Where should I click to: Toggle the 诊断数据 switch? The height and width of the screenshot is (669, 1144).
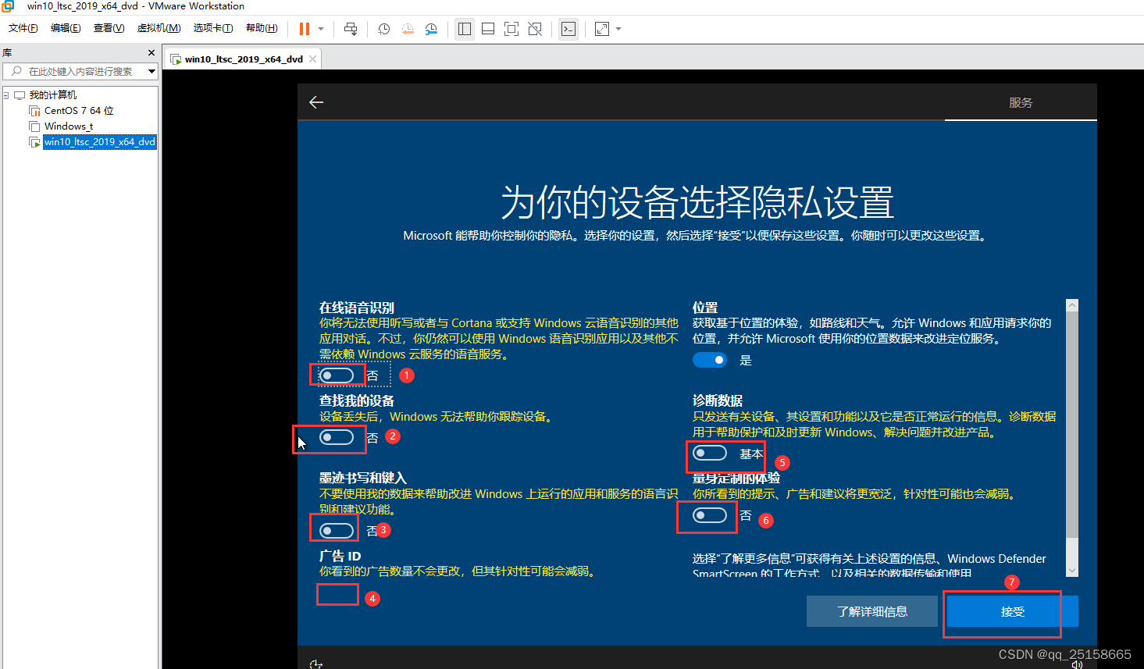710,453
